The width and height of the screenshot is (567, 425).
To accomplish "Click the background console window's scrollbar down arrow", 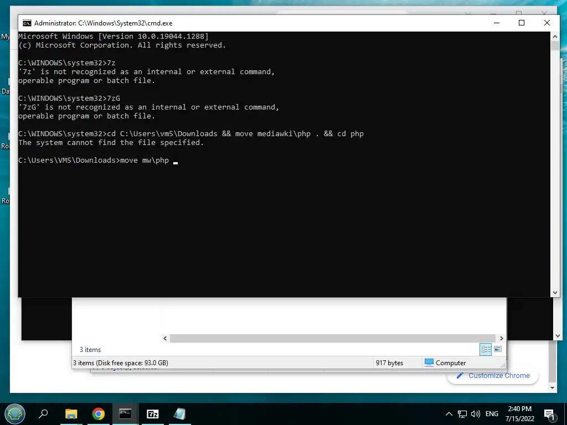I will tap(558, 336).
